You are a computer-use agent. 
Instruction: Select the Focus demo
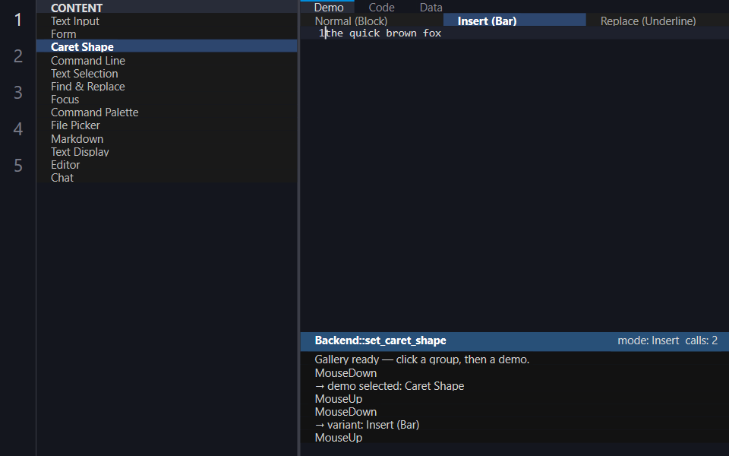click(166, 100)
